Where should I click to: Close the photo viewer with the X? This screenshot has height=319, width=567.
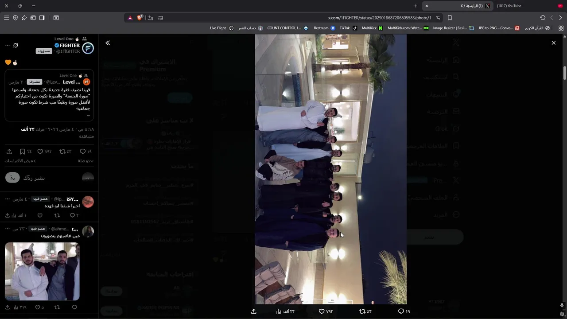553,43
